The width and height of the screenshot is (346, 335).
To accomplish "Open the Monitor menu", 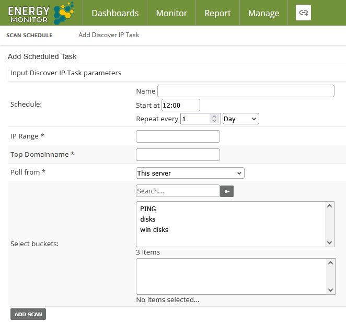I will 171,13.
